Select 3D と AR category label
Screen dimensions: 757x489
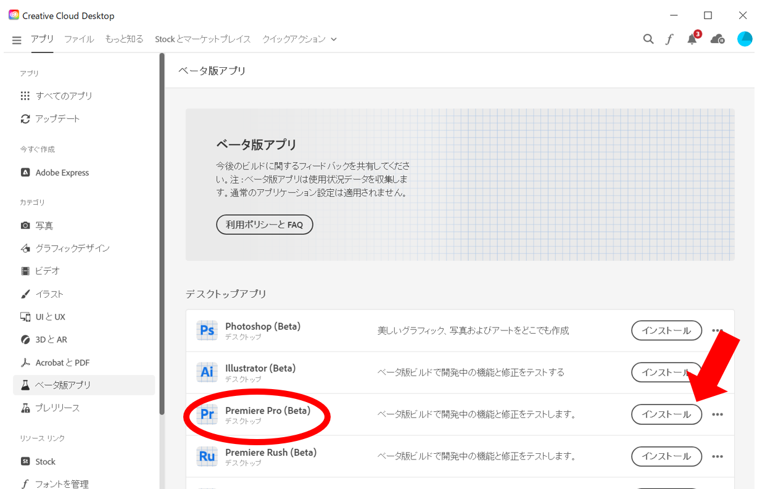[51, 340]
